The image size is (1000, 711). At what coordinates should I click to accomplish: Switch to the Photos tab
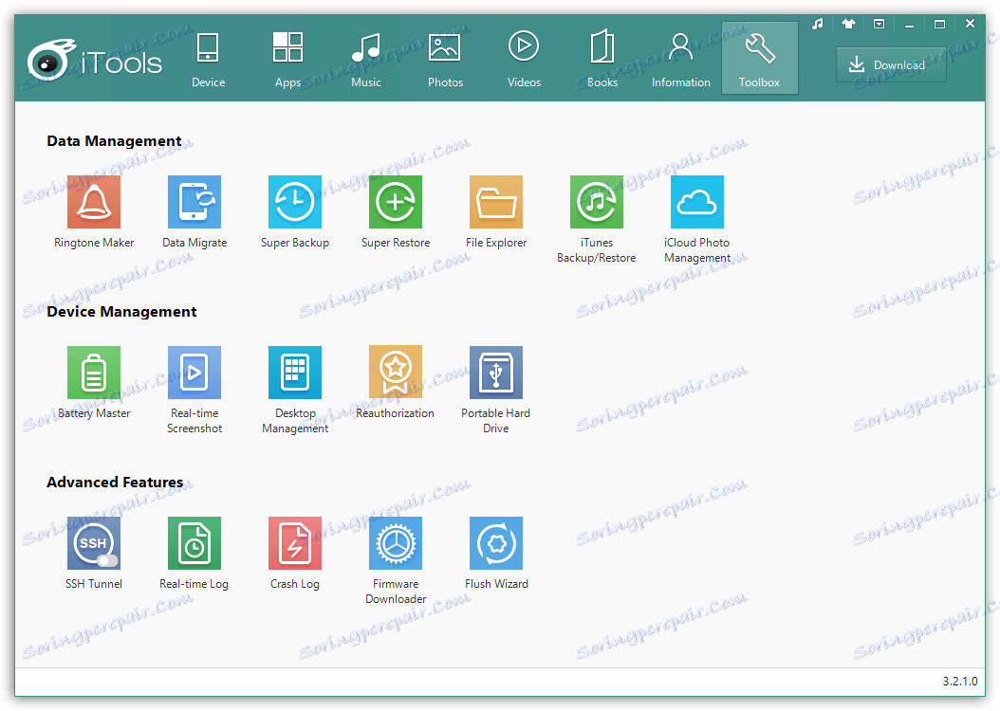445,59
